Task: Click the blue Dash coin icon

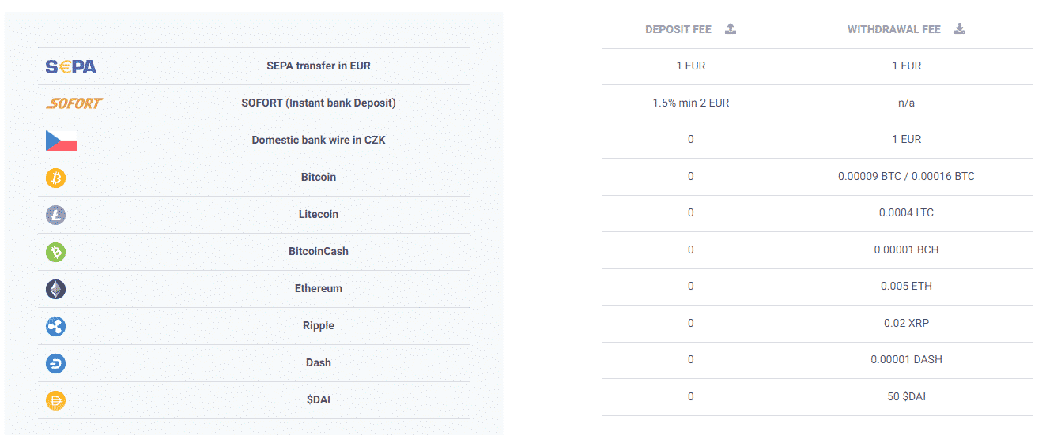Action: coord(55,363)
